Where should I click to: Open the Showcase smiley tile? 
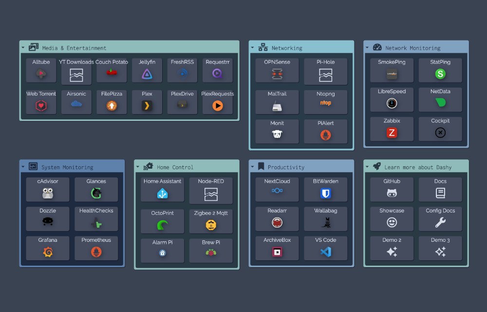392,219
